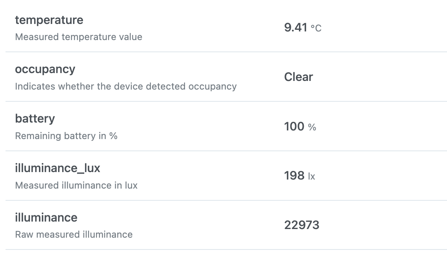Click the occupancy label
Image resolution: width=447 pixels, height=253 pixels.
coord(45,70)
